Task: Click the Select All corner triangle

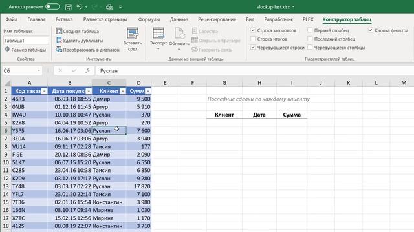Action: 7,83
